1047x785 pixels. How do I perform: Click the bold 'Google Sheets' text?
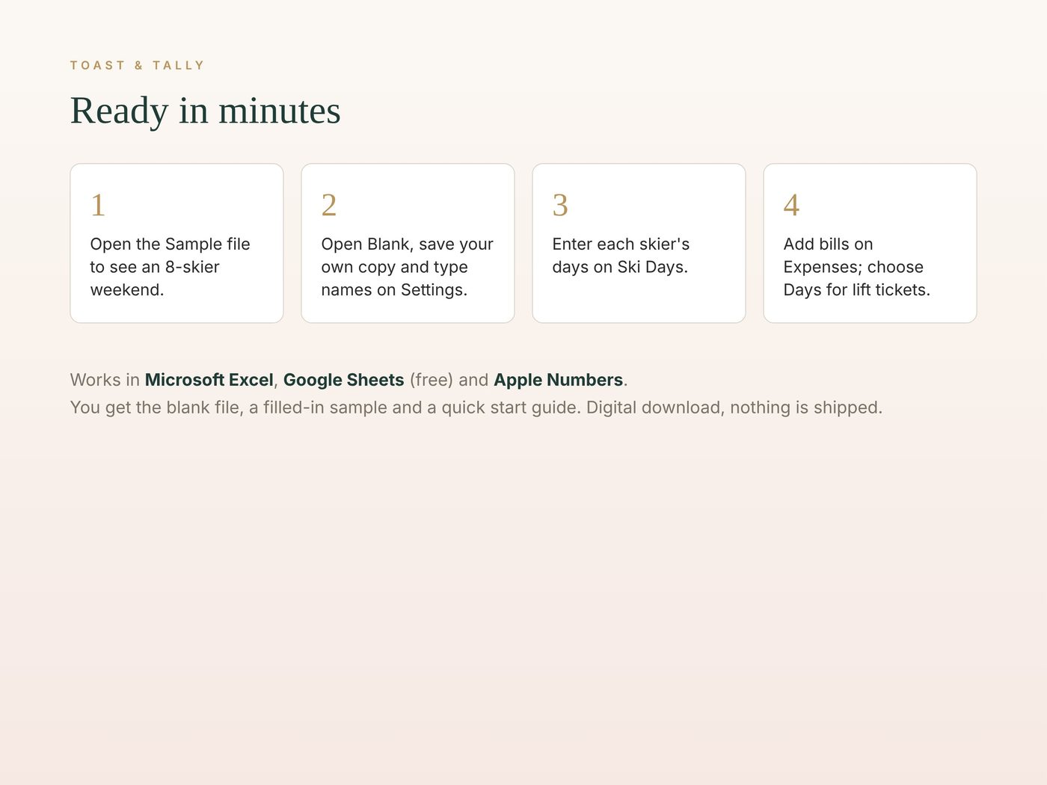click(x=344, y=380)
